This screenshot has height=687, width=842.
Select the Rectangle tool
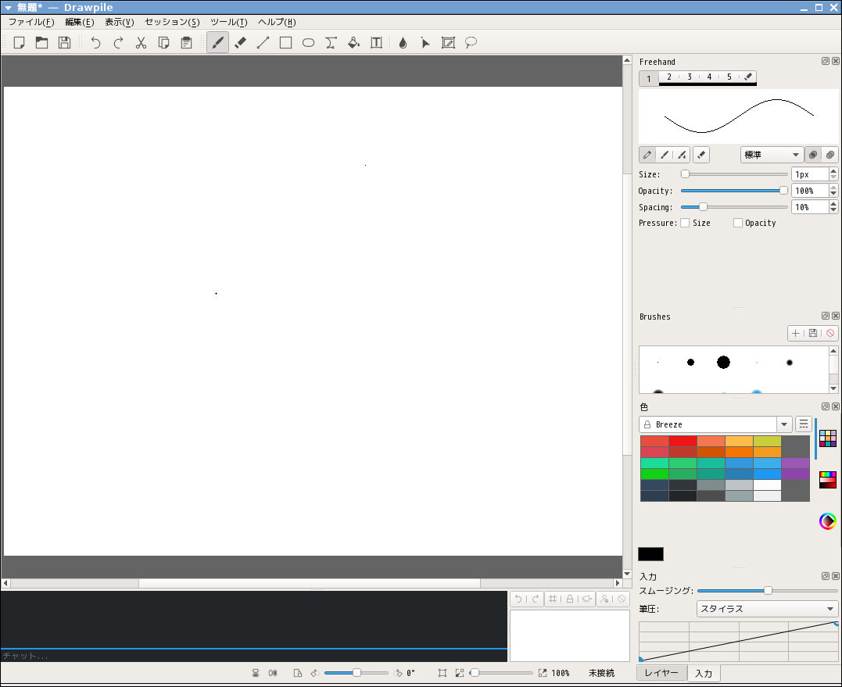(286, 43)
